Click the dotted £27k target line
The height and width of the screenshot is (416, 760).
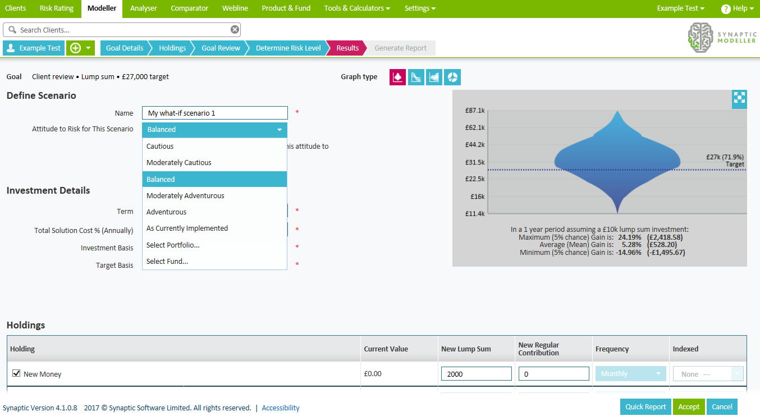tap(616, 170)
